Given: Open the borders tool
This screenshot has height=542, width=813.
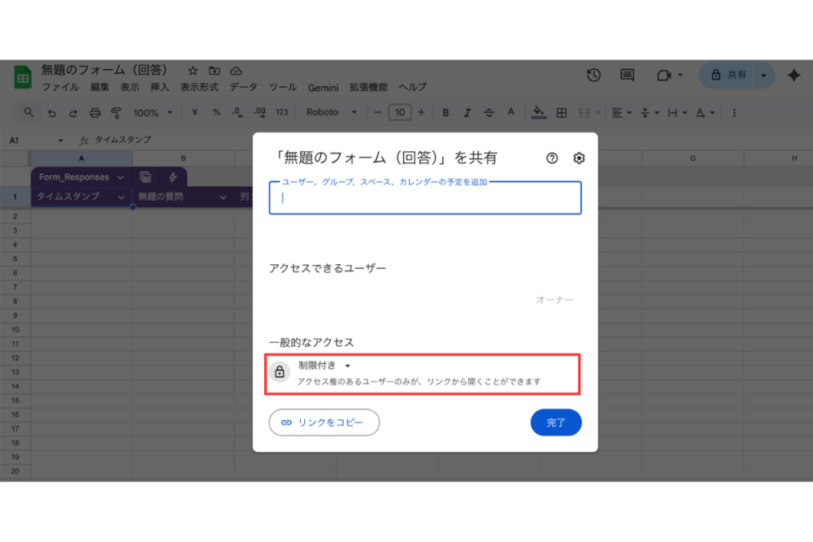Looking at the screenshot, I should pos(560,112).
